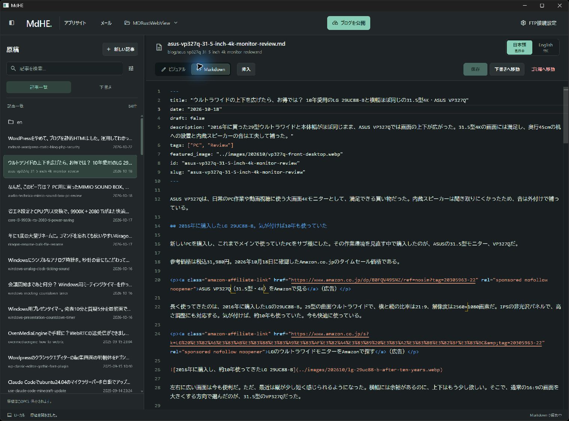Image resolution: width=569 pixels, height=421 pixels.
Task: Open the WordPressをやめて static HTML article
Action: point(70,142)
